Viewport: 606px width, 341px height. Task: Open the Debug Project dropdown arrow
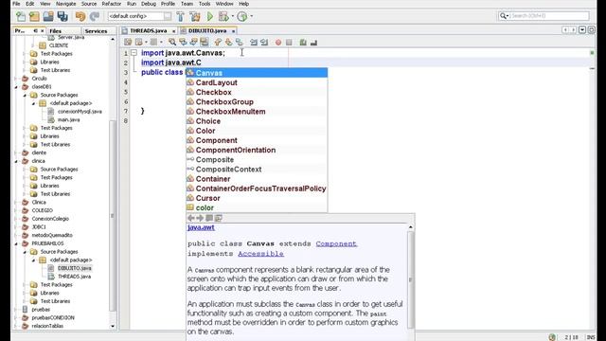(232, 16)
